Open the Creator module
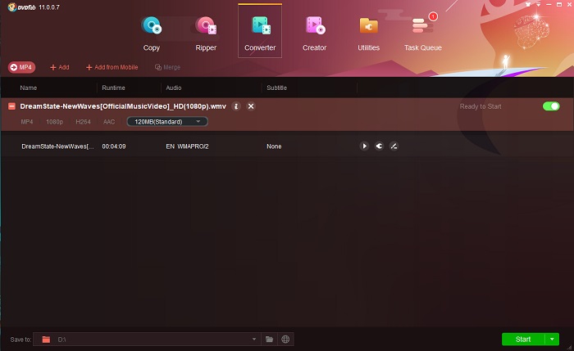574x351 pixels. click(x=314, y=33)
